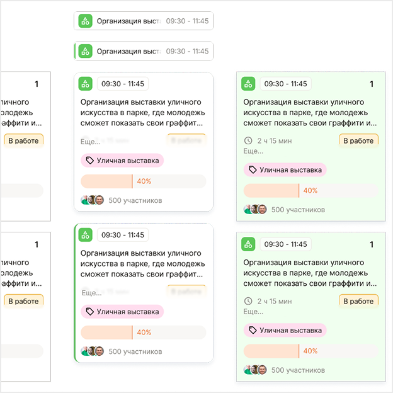The width and height of the screenshot is (393, 393).
Task: Expand "Еще..." in the upper green card
Action: pyautogui.click(x=253, y=151)
